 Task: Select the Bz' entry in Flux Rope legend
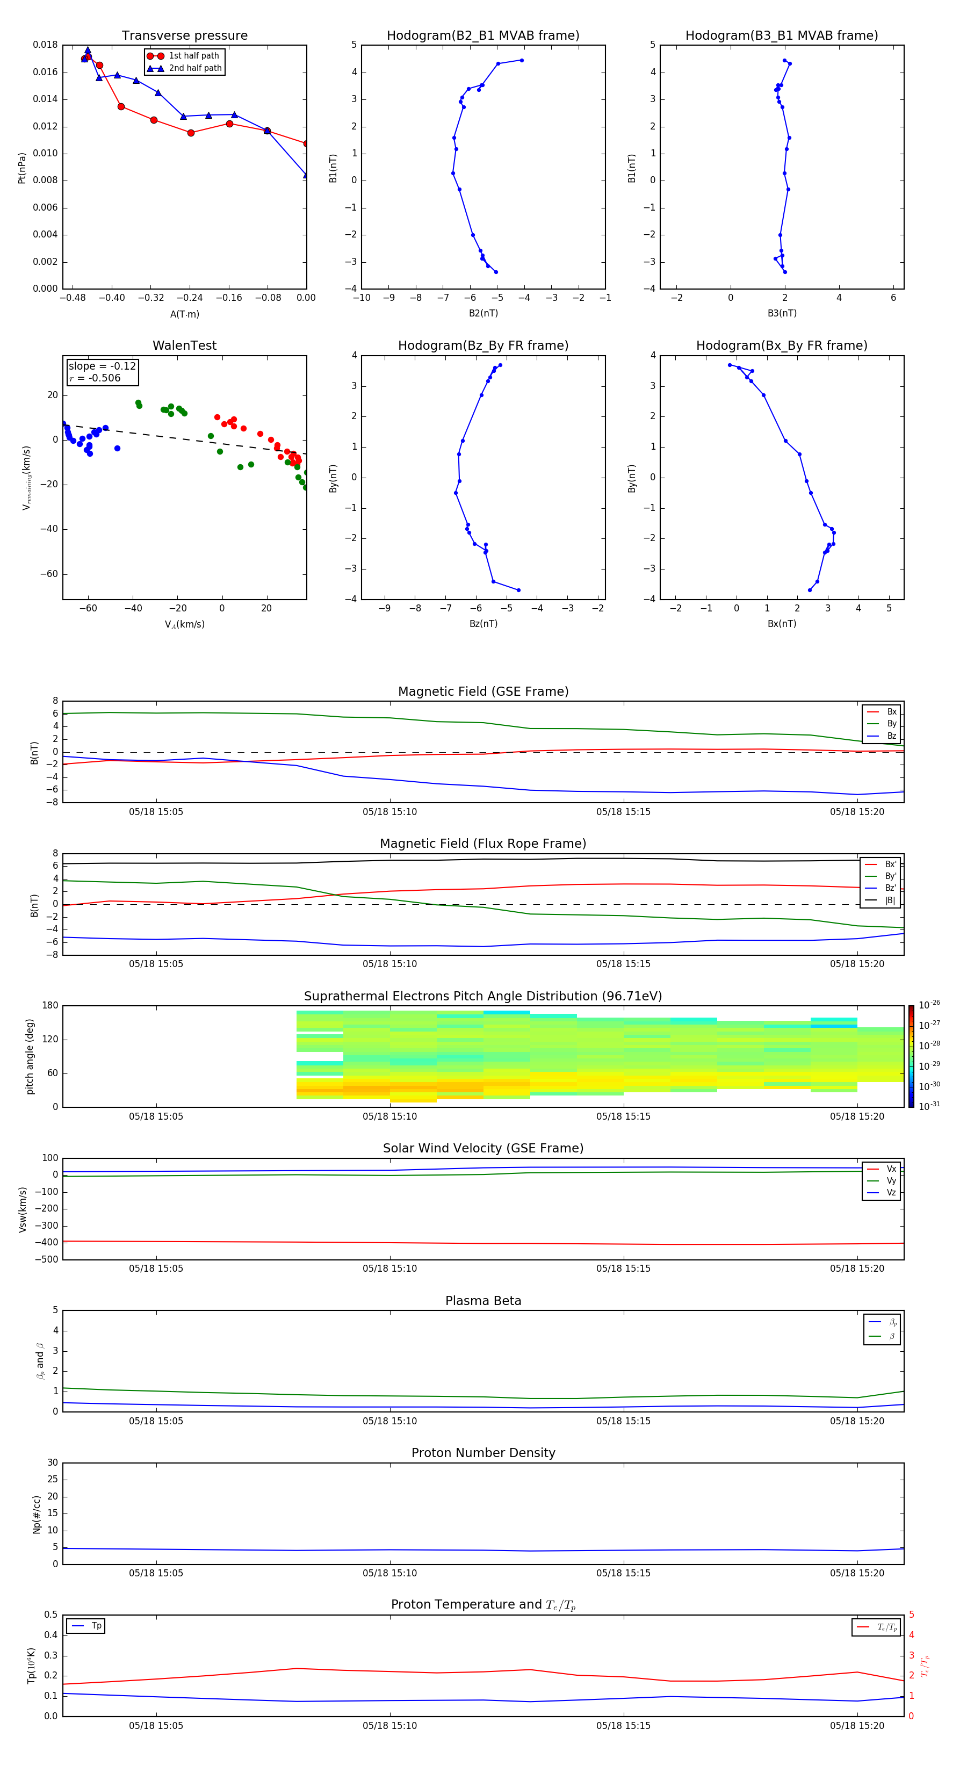click(x=881, y=888)
